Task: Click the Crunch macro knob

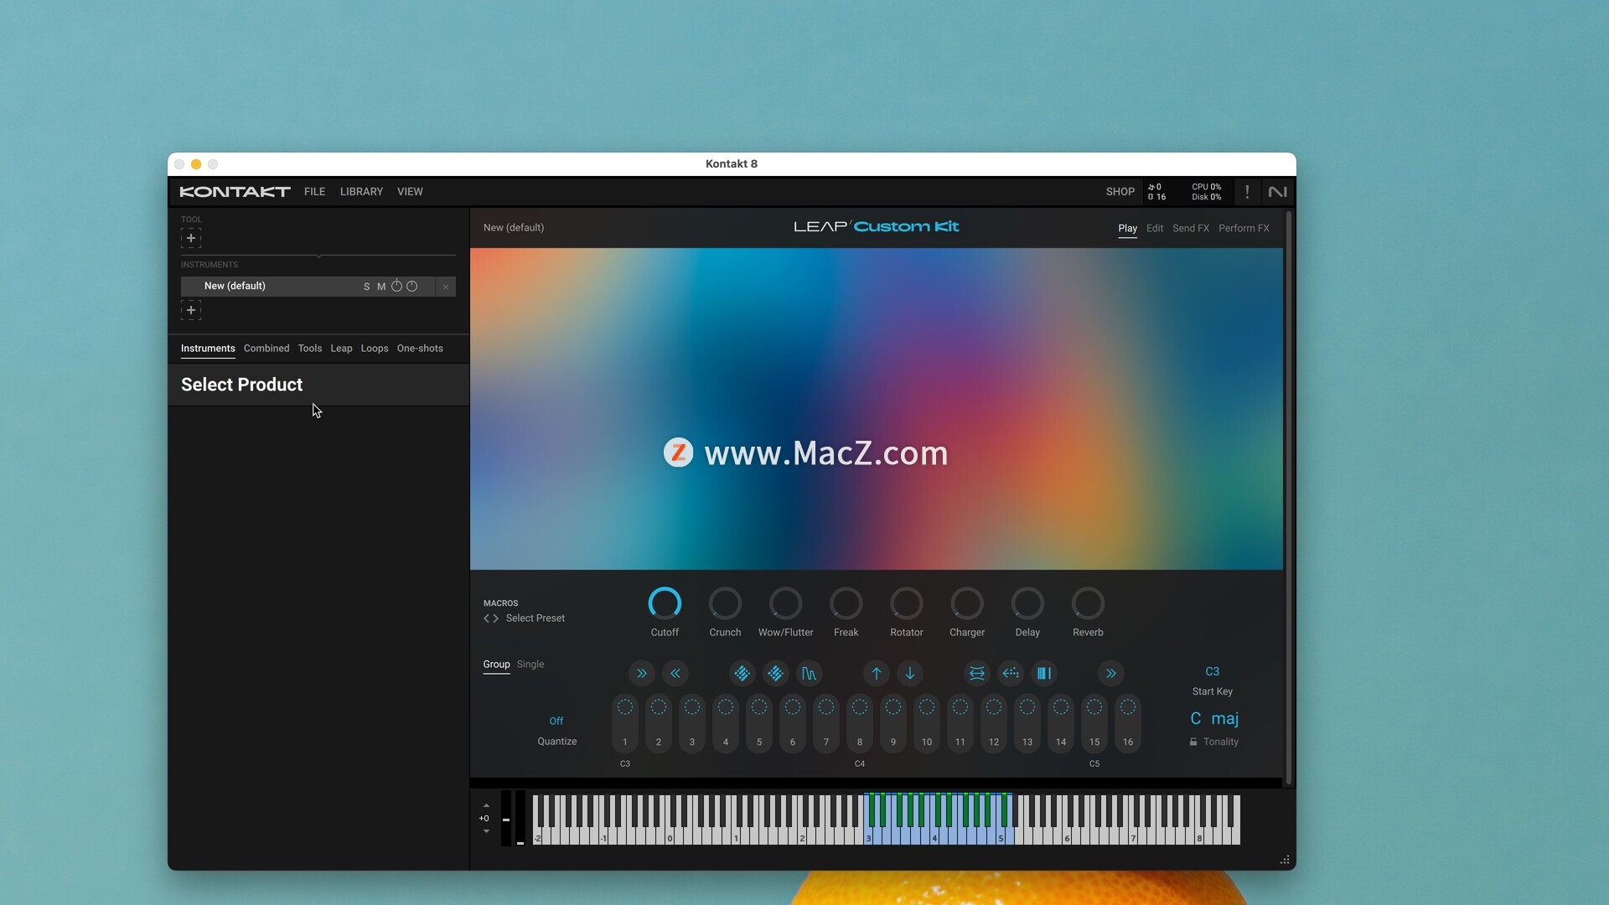Action: [x=725, y=603]
